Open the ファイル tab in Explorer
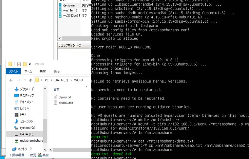249x159 pixels. [x=13, y=71]
